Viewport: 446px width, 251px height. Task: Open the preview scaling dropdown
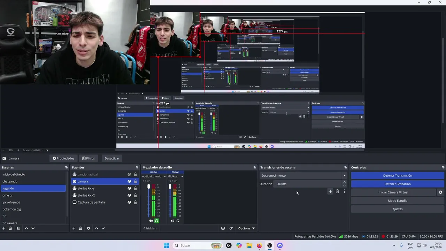pyautogui.click(x=47, y=150)
